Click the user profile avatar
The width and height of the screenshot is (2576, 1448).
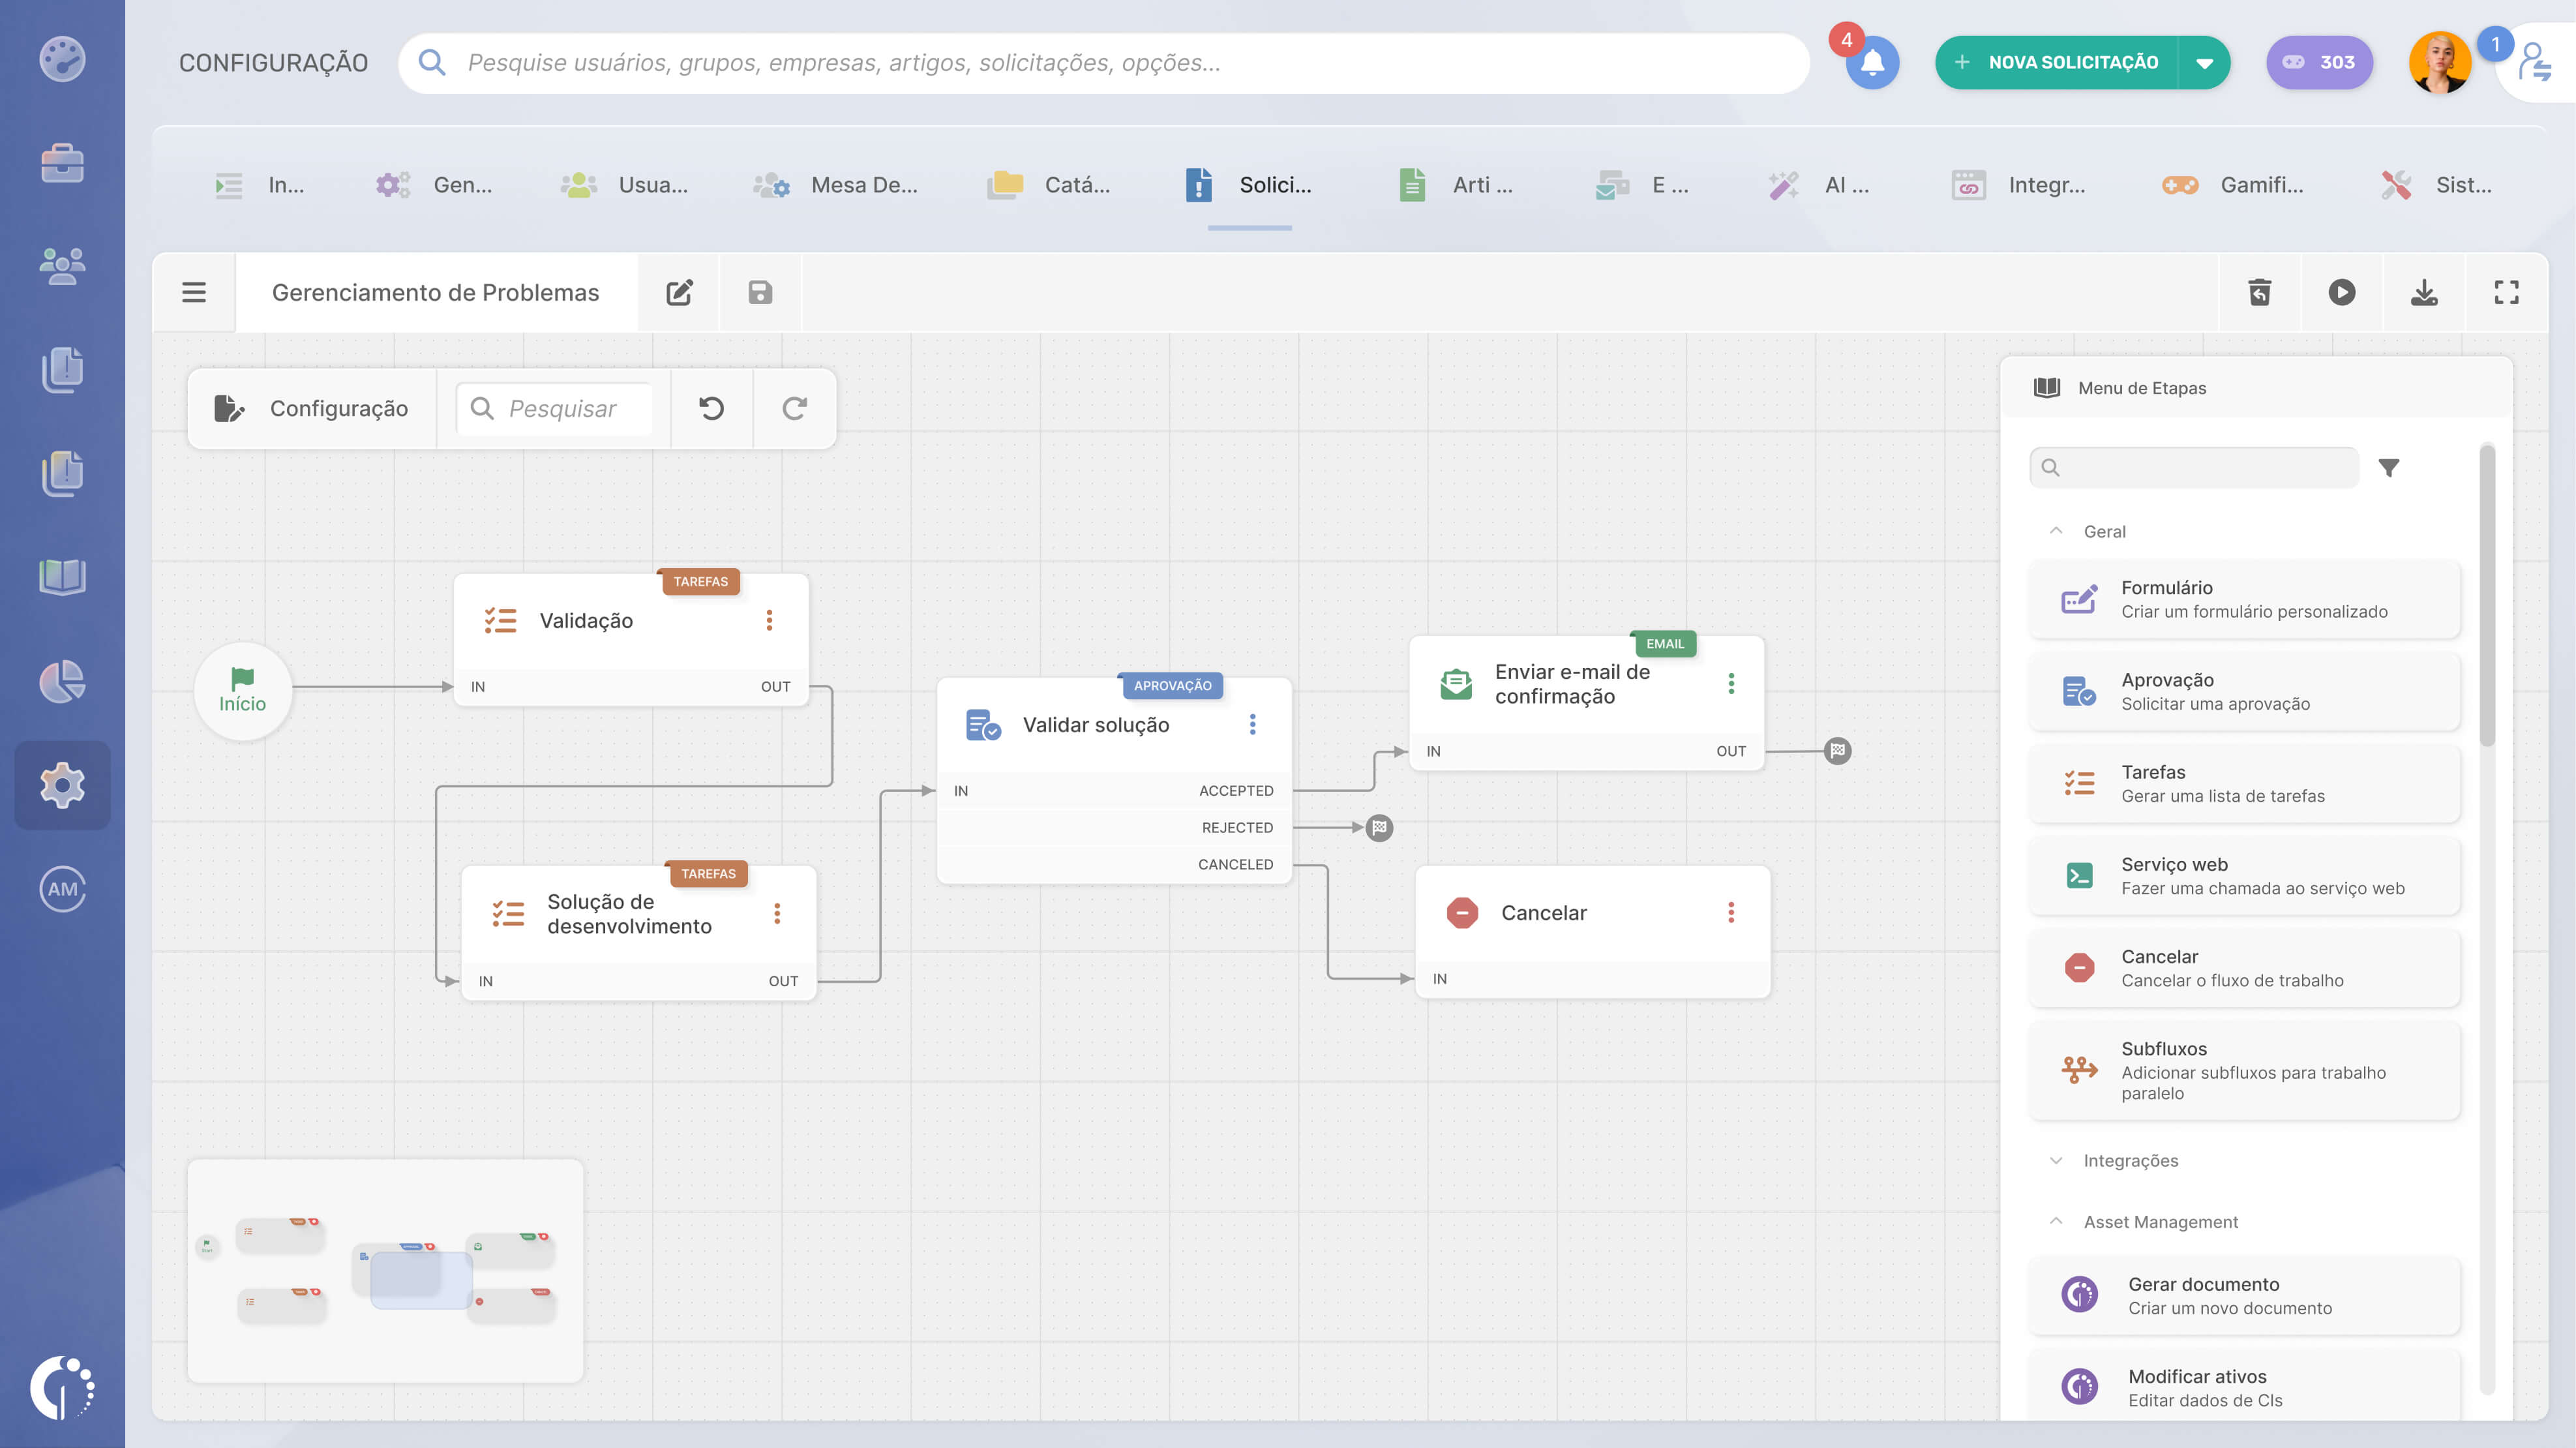2440,62
